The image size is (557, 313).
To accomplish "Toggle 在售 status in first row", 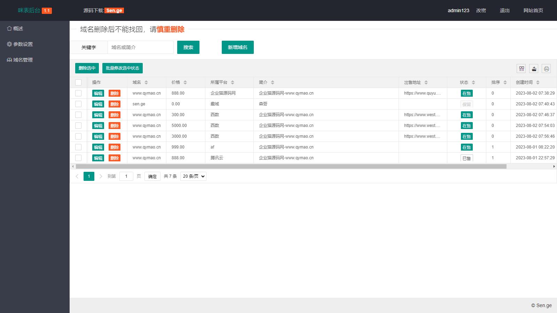I will click(x=466, y=93).
